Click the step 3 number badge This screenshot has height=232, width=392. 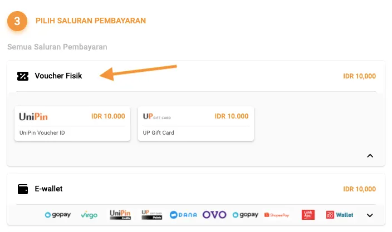pyautogui.click(x=17, y=21)
